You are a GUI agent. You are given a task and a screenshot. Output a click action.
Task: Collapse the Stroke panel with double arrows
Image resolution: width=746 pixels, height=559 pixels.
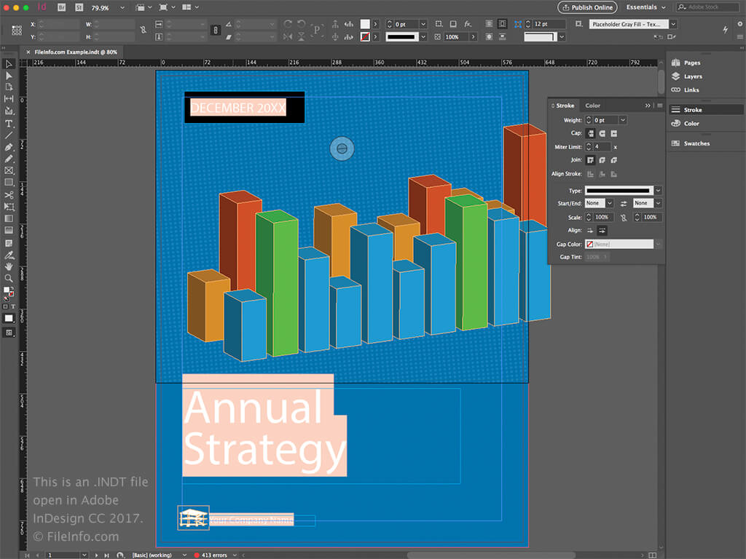[648, 106]
